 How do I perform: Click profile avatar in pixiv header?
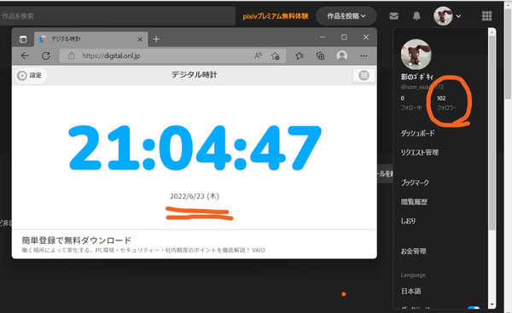443,15
